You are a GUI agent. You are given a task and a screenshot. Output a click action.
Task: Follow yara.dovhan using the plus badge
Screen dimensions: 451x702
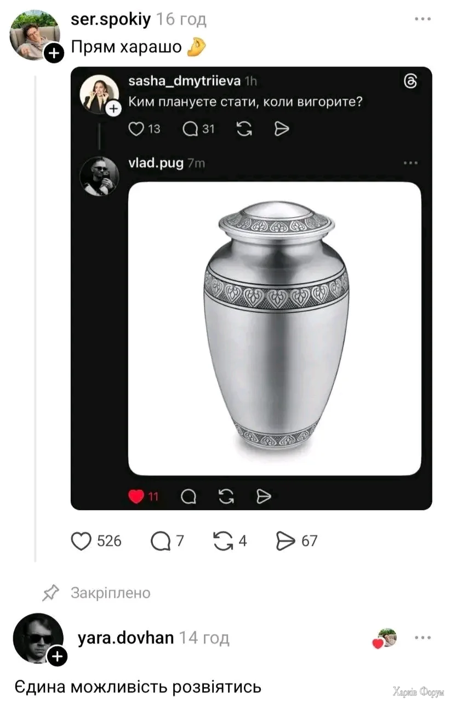(58, 656)
